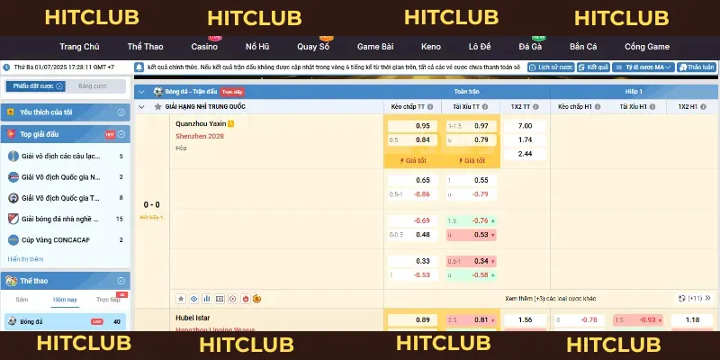Open the Bắn Cá menu item
720x360 pixels.
[583, 47]
